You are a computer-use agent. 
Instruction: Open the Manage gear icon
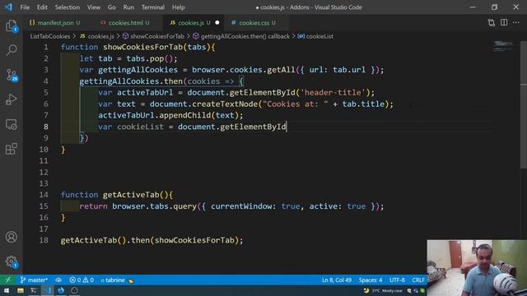11,261
